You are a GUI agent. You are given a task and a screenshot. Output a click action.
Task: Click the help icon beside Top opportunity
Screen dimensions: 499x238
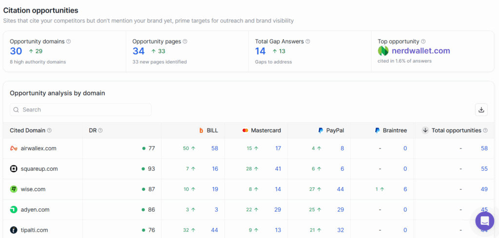tap(423, 41)
